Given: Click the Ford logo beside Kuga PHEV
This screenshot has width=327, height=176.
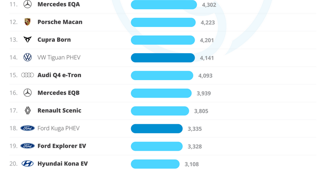Looking at the screenshot, I should (27, 128).
